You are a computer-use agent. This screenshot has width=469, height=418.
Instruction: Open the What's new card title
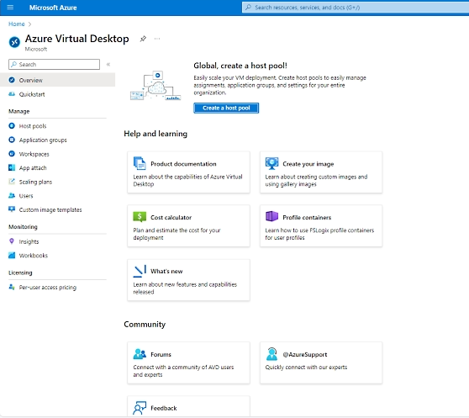(x=166, y=271)
